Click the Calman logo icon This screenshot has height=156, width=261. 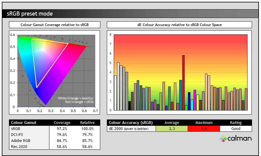[223, 139]
